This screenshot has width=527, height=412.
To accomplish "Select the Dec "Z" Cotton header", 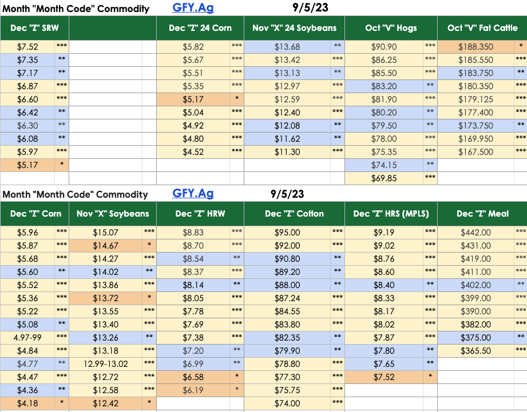I will point(295,214).
